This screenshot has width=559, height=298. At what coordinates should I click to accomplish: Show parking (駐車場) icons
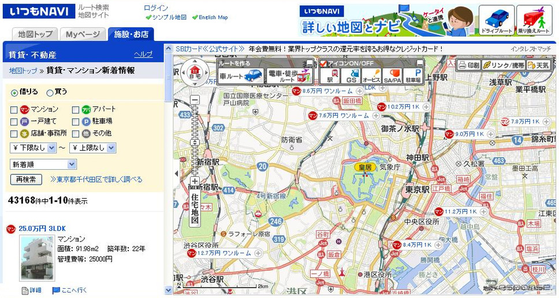(413, 76)
